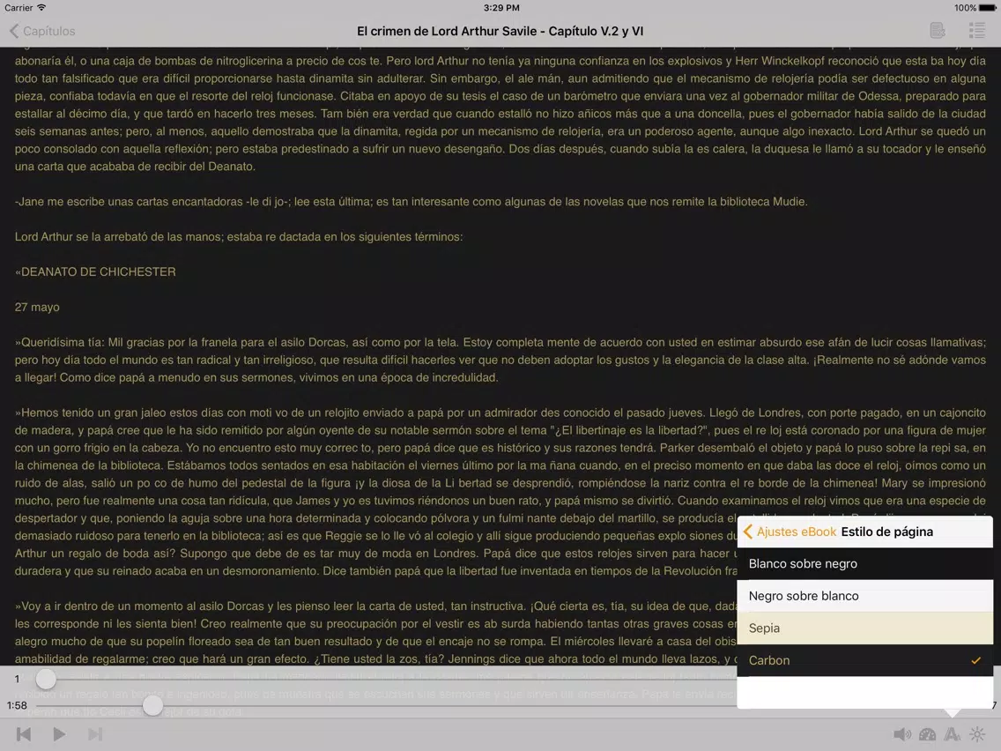Viewport: 1001px width, 751px height.
Task: Click the chapter title in header
Action: coord(500,31)
